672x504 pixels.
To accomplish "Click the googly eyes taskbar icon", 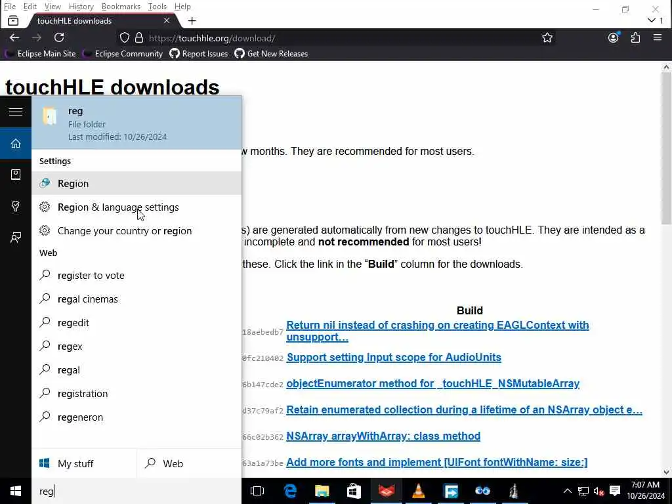I will point(482,491).
